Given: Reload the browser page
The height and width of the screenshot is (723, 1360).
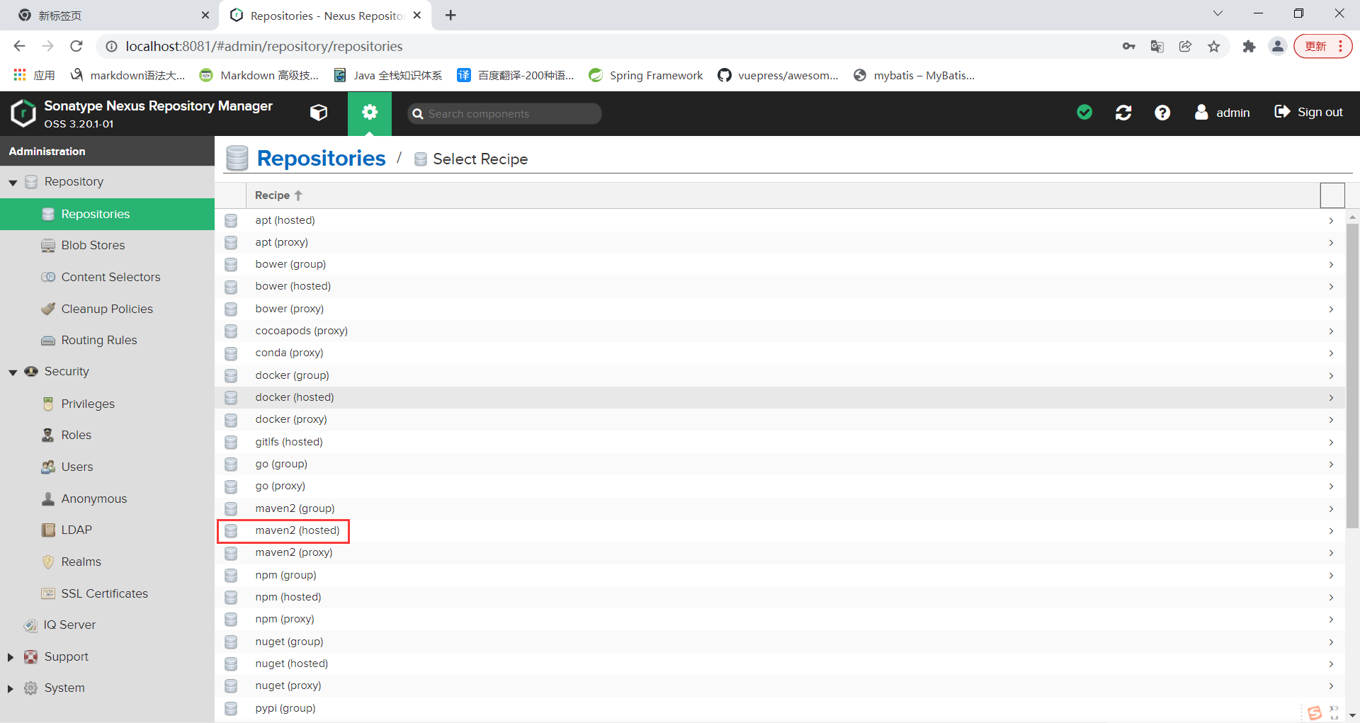Looking at the screenshot, I should (76, 46).
